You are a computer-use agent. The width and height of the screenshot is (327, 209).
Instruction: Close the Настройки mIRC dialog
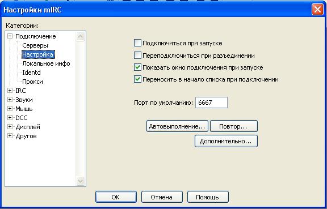coord(317,10)
